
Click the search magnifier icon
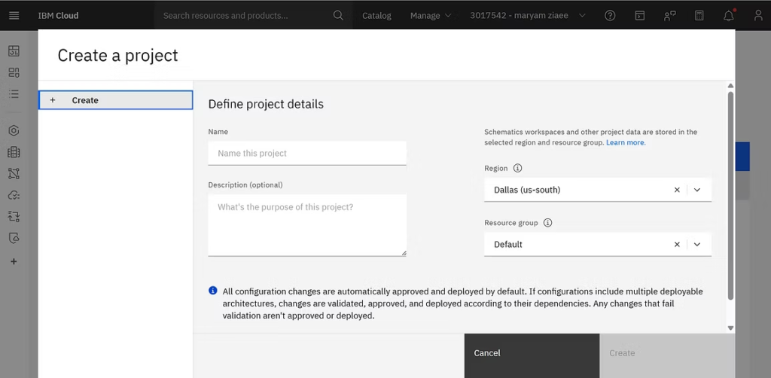pyautogui.click(x=338, y=15)
